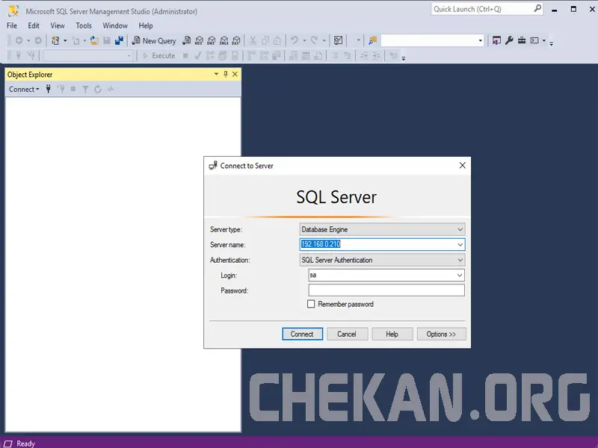Expand the Server type dropdown

tap(460, 229)
